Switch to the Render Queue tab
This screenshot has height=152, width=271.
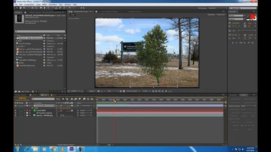point(20,95)
